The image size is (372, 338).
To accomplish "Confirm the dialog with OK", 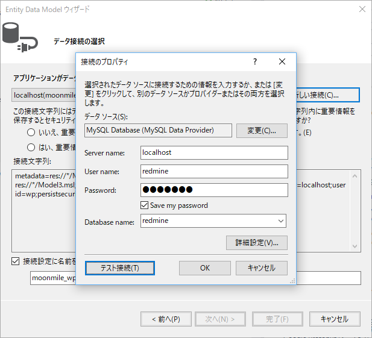I will point(205,268).
